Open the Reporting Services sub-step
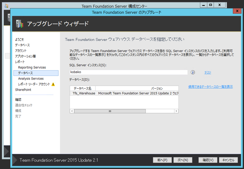 (x=32, y=67)
